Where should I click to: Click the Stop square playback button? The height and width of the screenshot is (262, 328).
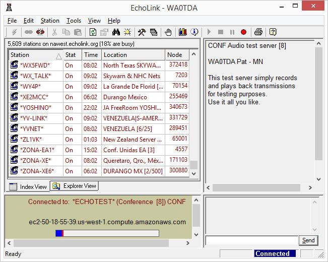[x=221, y=32]
